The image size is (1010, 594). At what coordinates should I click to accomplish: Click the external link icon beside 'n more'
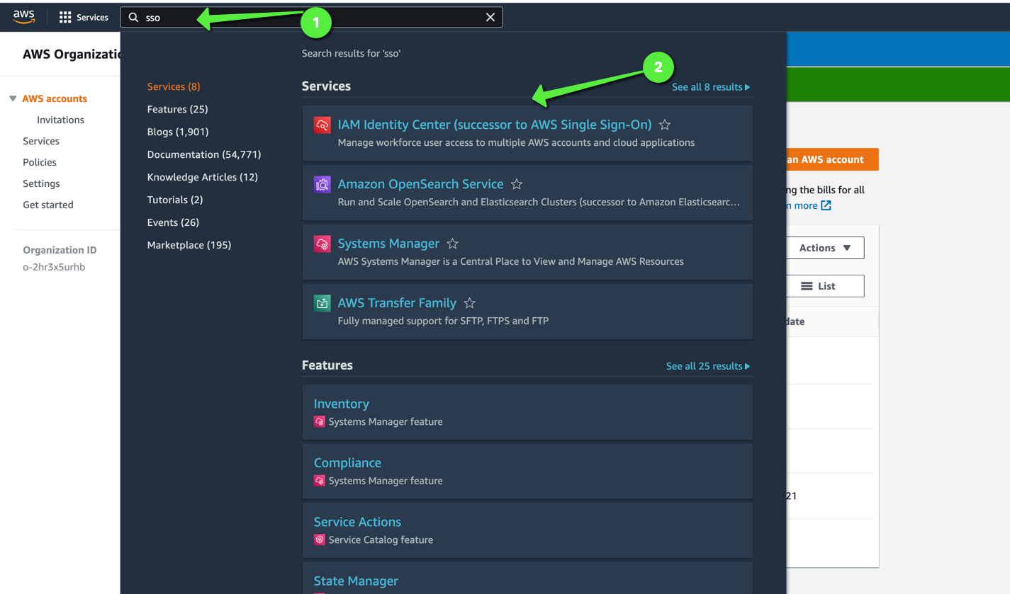click(x=826, y=205)
